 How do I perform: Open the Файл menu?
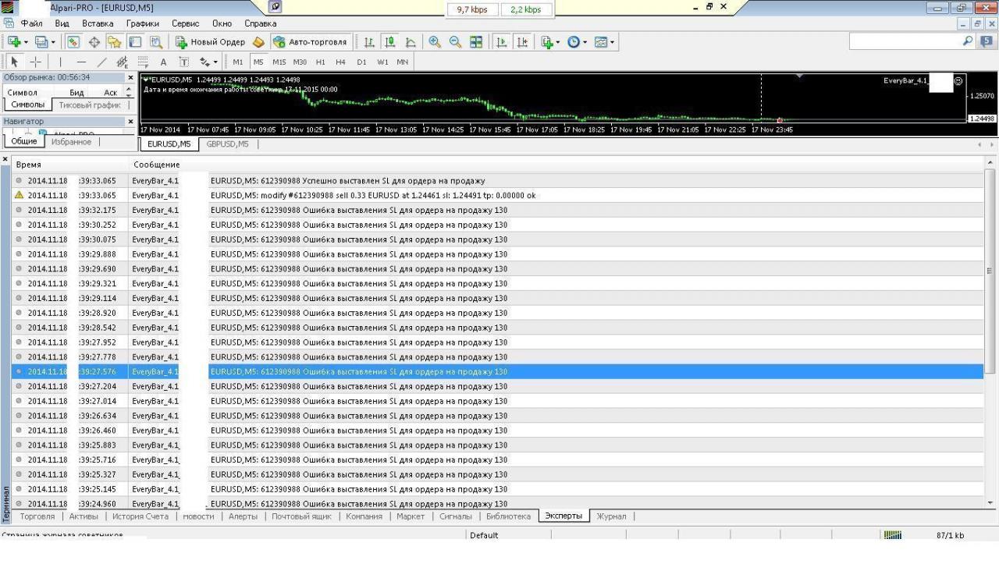point(31,23)
